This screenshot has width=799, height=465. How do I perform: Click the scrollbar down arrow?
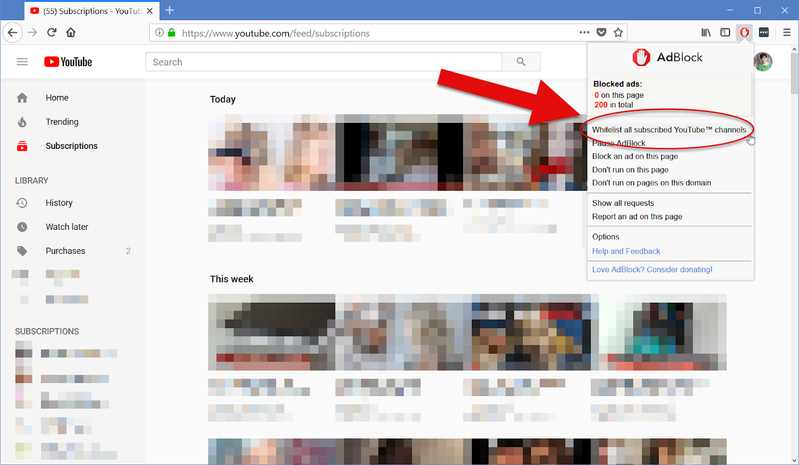(795, 461)
